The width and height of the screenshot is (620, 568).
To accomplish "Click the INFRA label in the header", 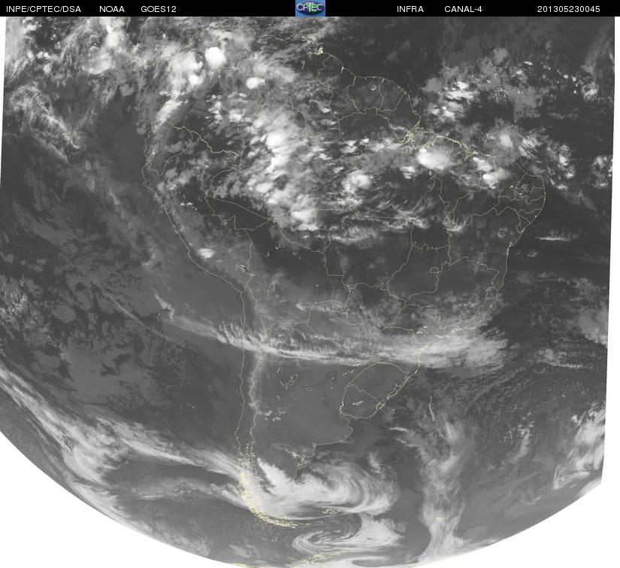I will click(x=410, y=9).
